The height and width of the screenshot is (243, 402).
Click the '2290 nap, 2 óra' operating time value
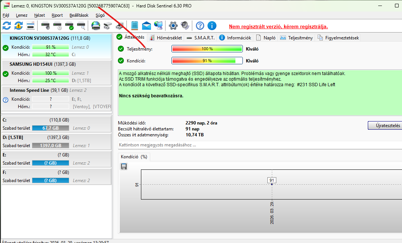(201, 123)
